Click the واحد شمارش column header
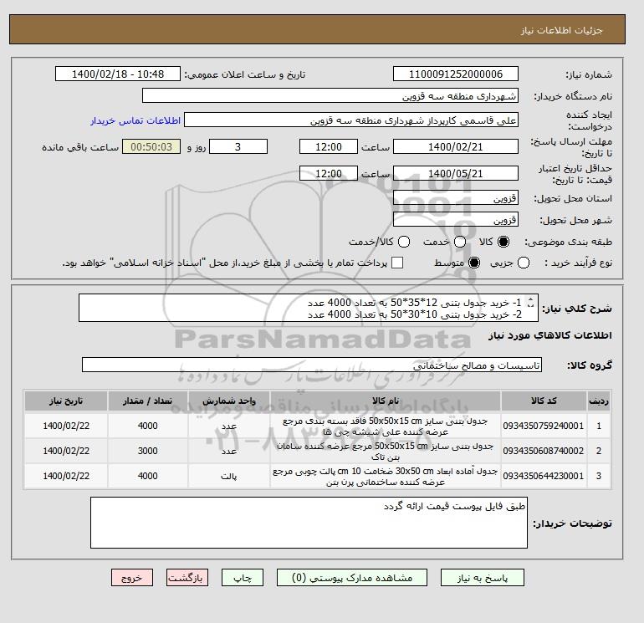This screenshot has height=623, width=644. tap(229, 401)
